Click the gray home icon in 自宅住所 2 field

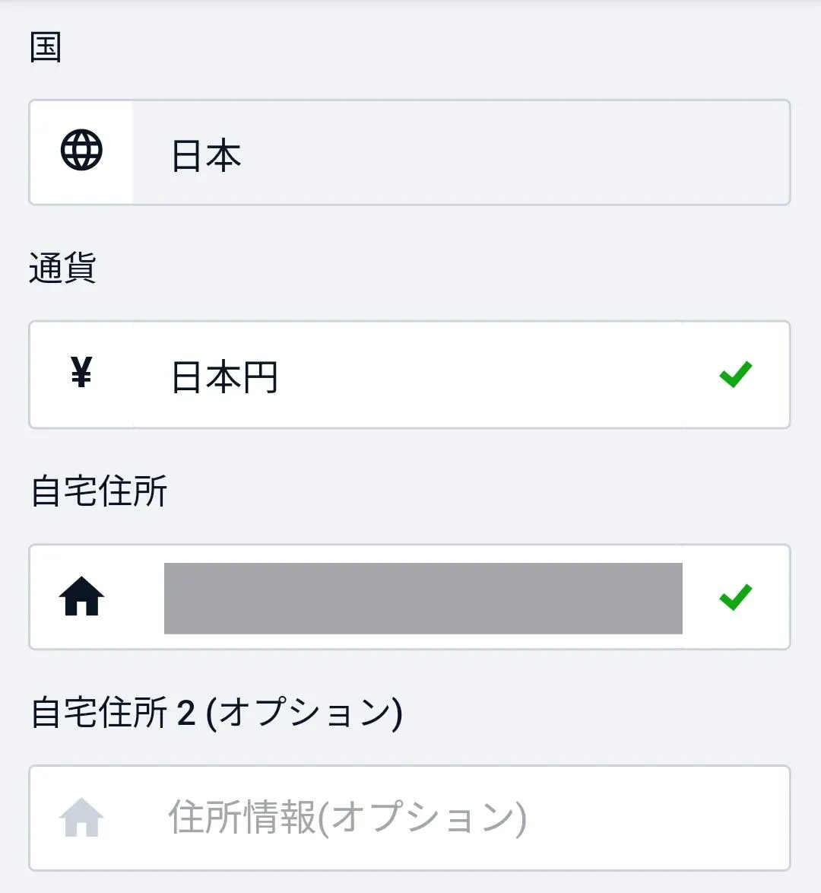pyautogui.click(x=81, y=818)
